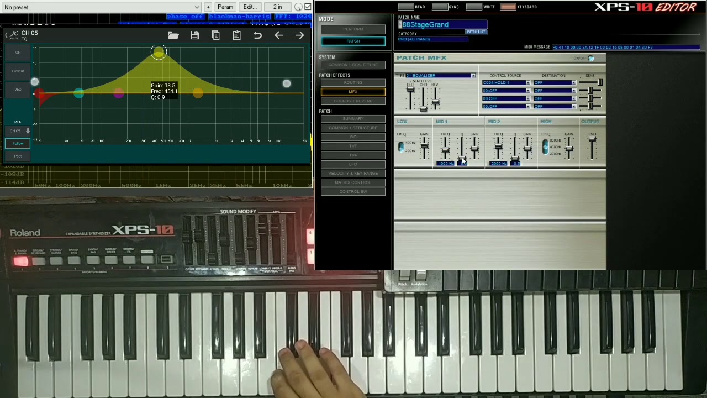Screen dimensions: 707x398
Task: Click the 2 in button
Action: pos(277,7)
